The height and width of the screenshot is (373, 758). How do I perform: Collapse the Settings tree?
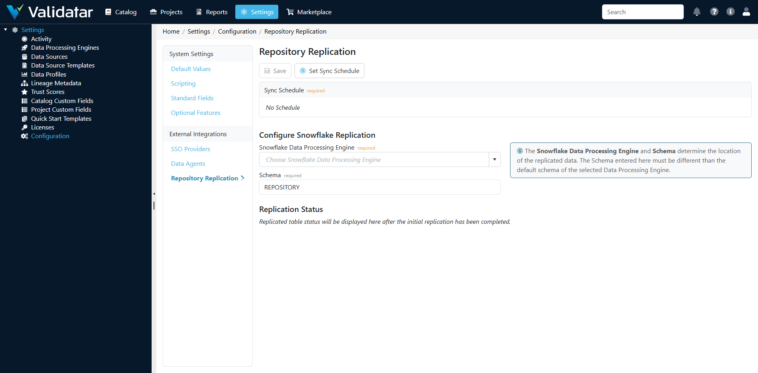tap(5, 29)
